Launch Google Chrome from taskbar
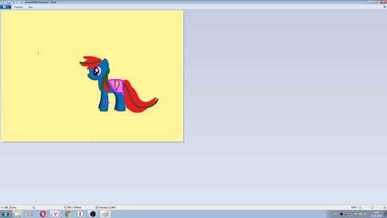Image resolution: width=387 pixels, height=218 pixels. tap(68, 214)
